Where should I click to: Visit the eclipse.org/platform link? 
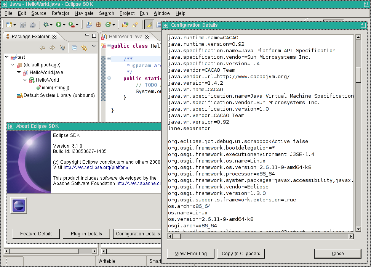tap(96, 167)
